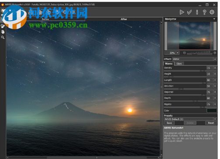Viewport: 220px width, 159px height.
Task: Click the Navigator zoom slider
Action: point(199,53)
